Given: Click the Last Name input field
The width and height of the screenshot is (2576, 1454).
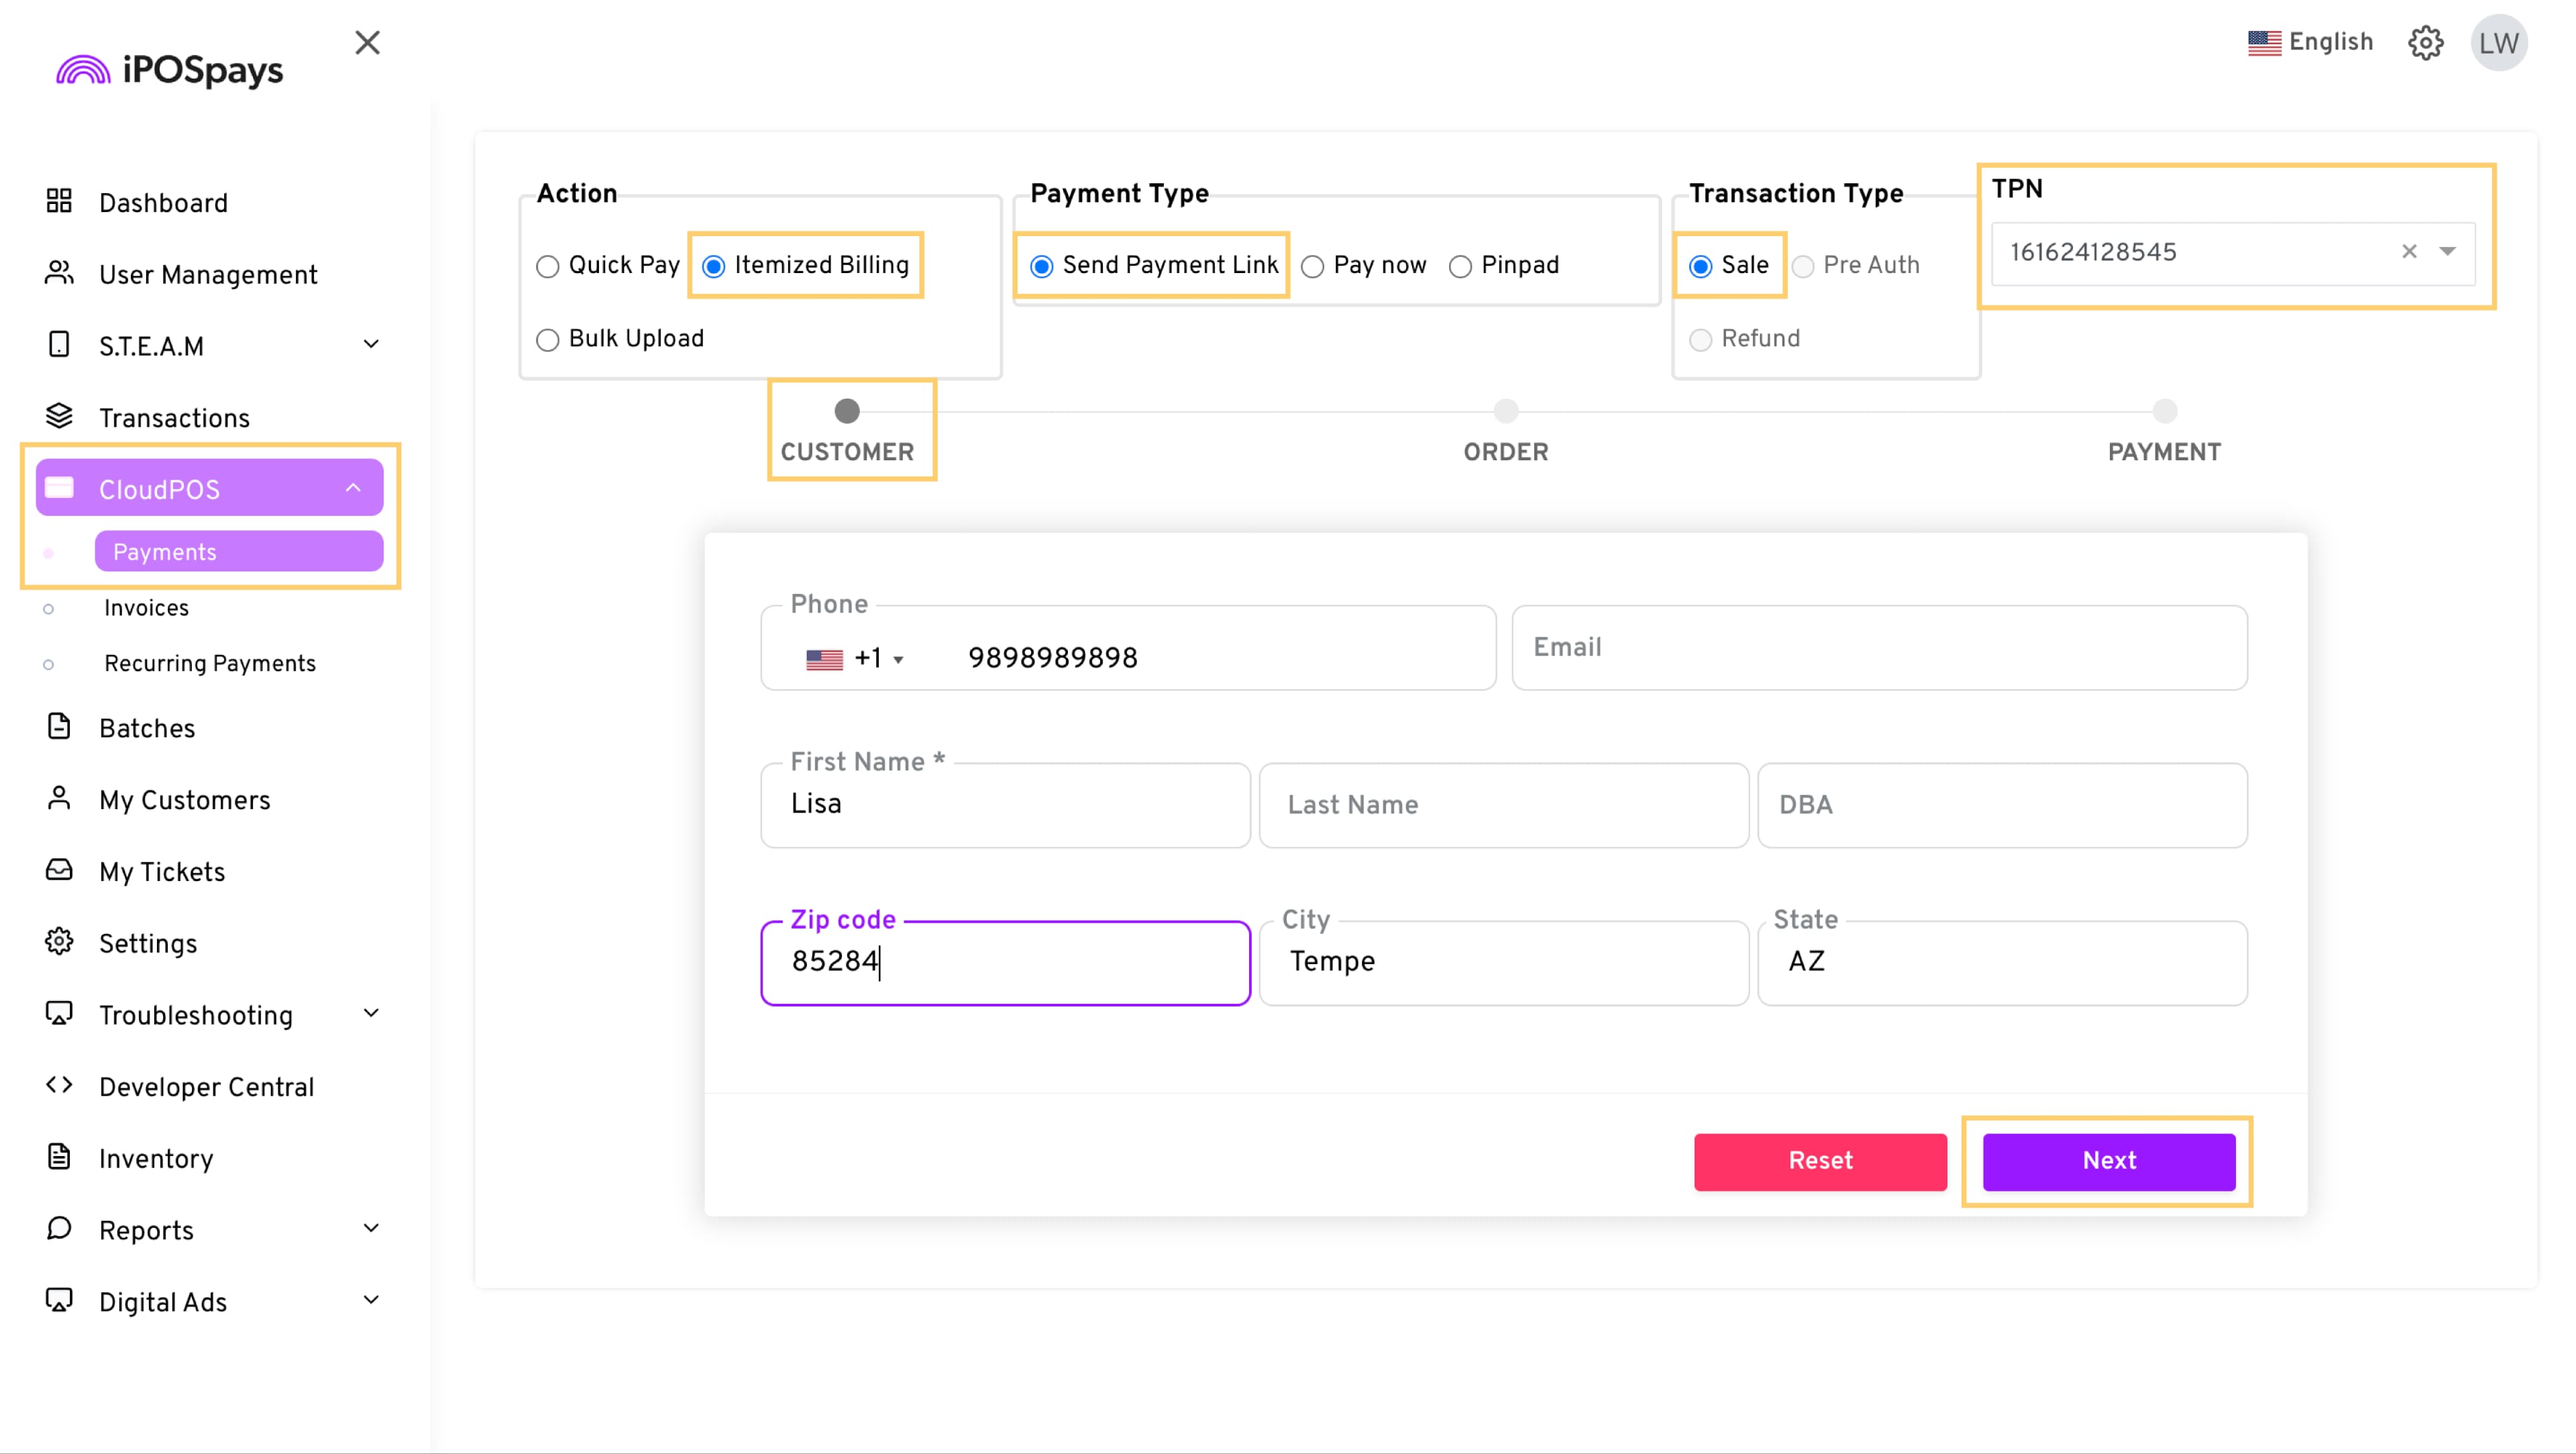Looking at the screenshot, I should click(x=1503, y=805).
